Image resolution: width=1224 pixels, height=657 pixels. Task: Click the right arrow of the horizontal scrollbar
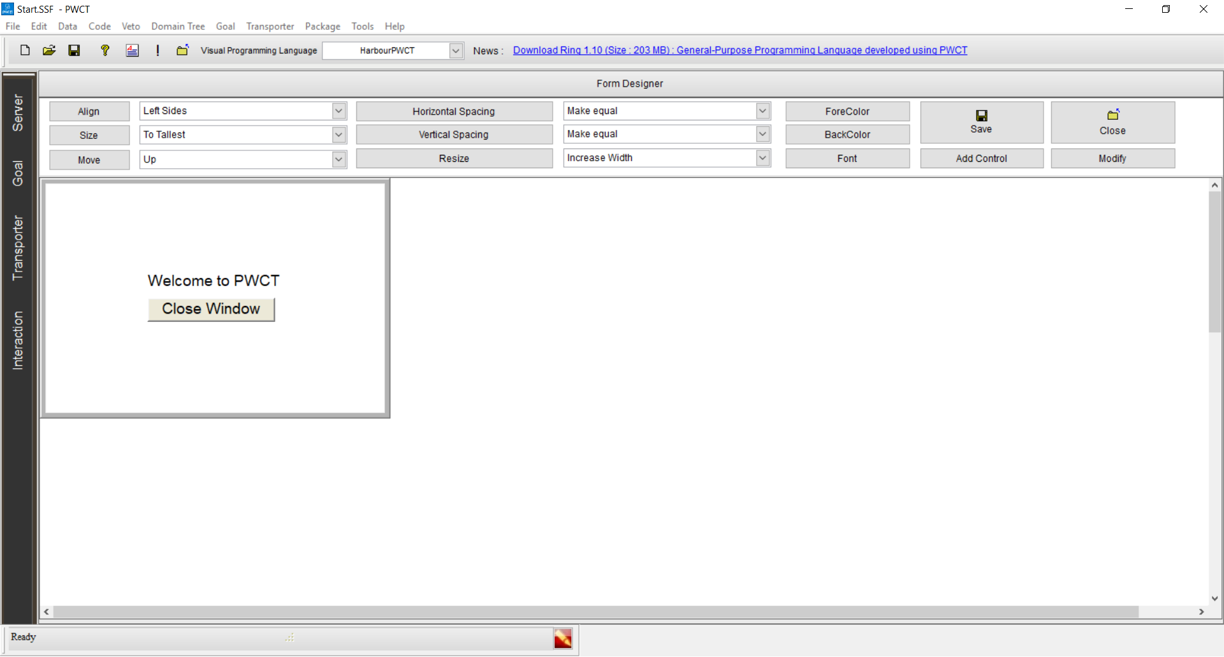[x=1202, y=612]
